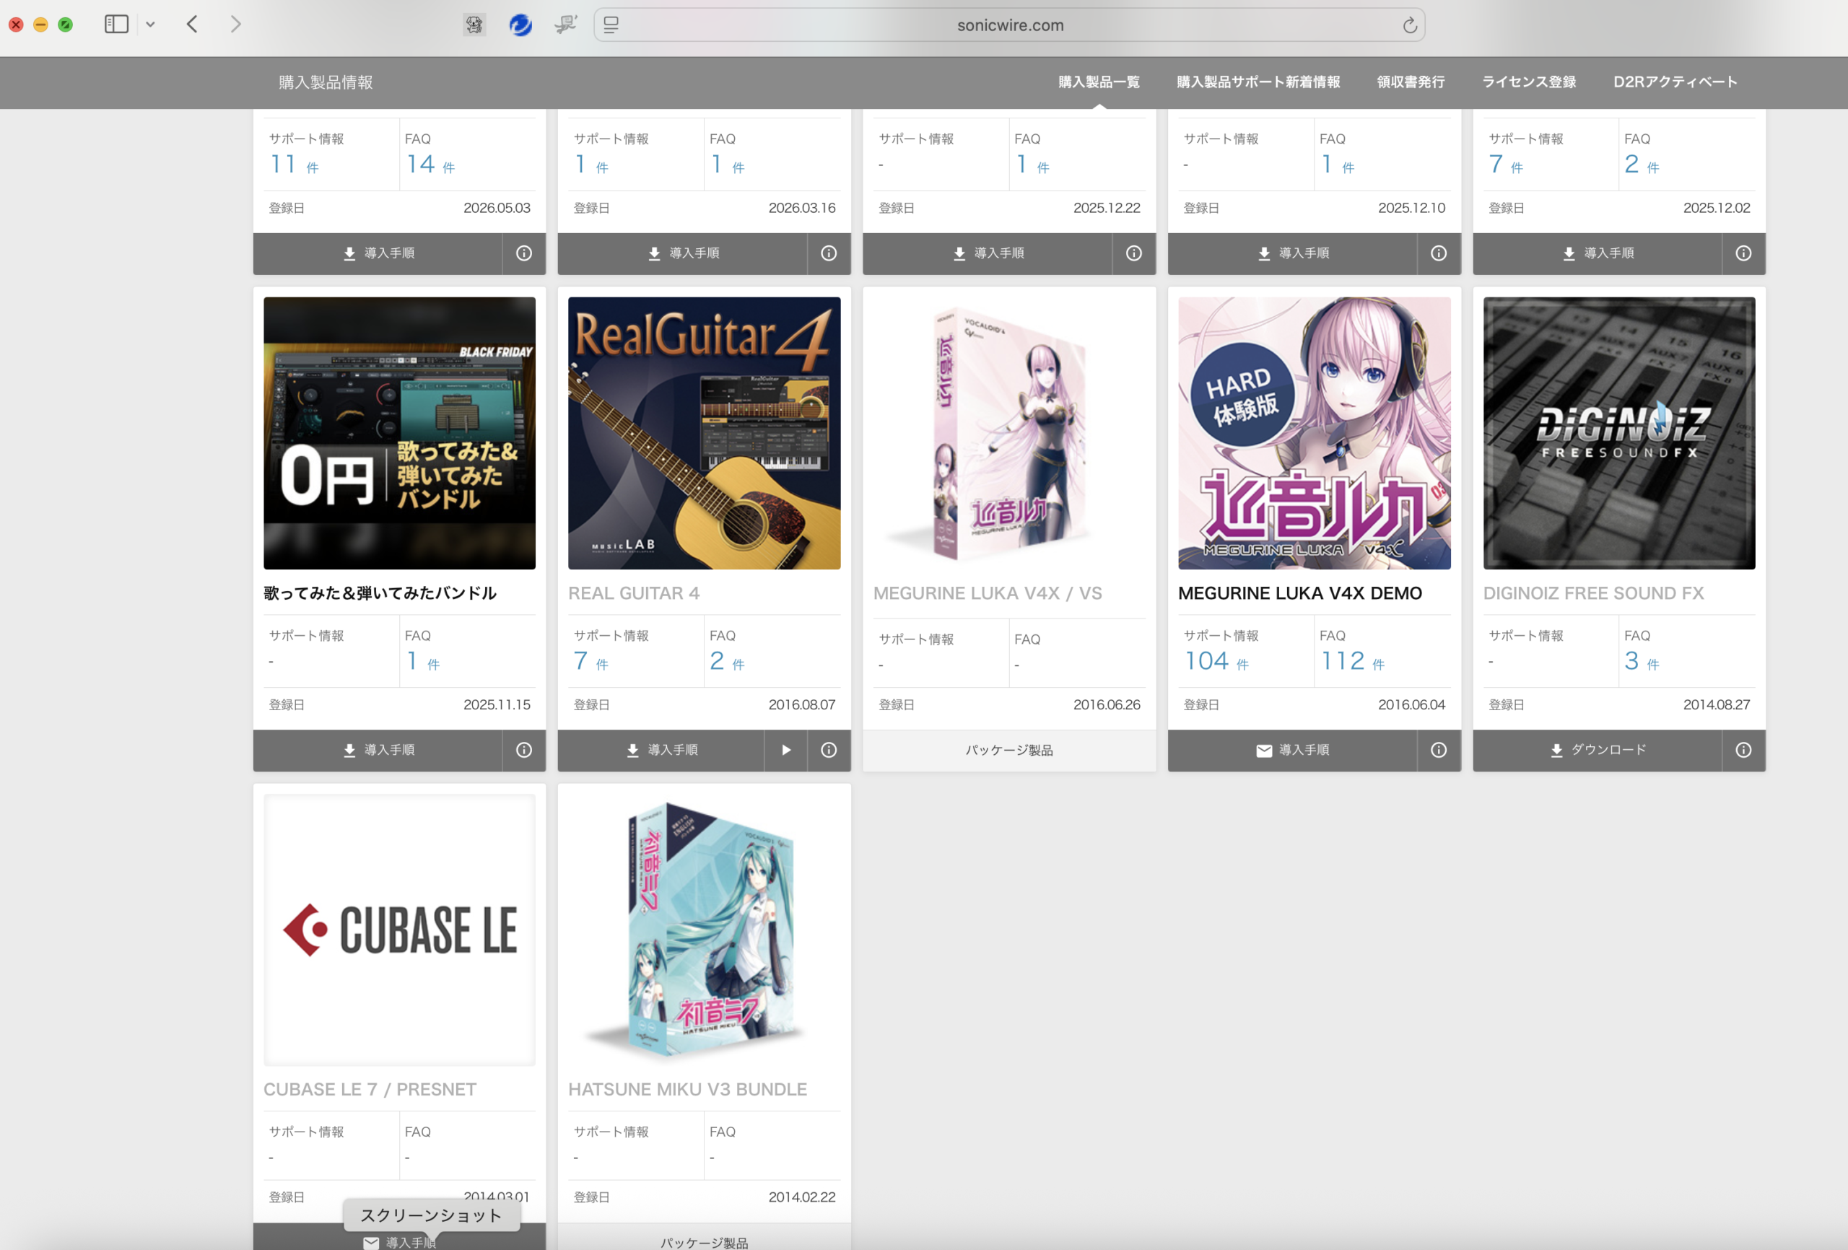The height and width of the screenshot is (1250, 1848).
Task: Click HATSUNE MIKU V3 BUNDLE title
Action: pyautogui.click(x=687, y=1089)
